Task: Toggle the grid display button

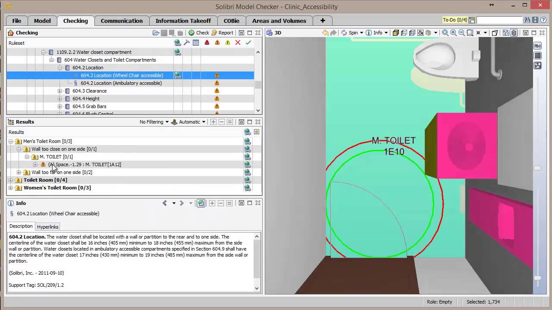Action: pyautogui.click(x=538, y=56)
